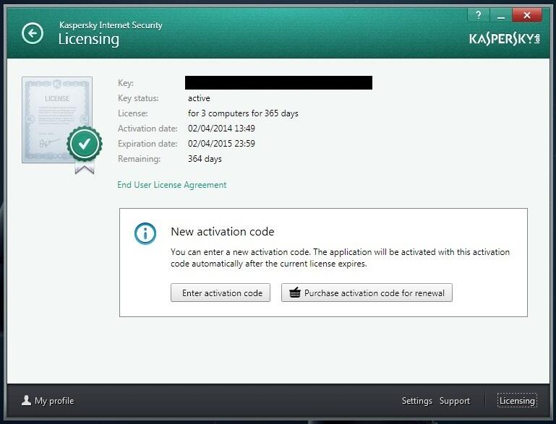Click the key status value "active"

coord(199,98)
